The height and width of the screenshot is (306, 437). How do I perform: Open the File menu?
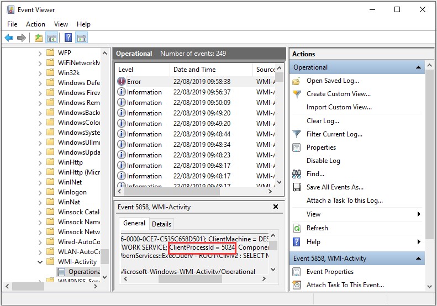point(12,24)
